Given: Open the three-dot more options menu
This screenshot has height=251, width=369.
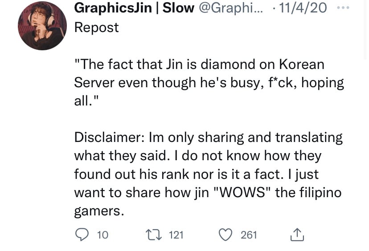Looking at the screenshot, I should pyautogui.click(x=343, y=8).
